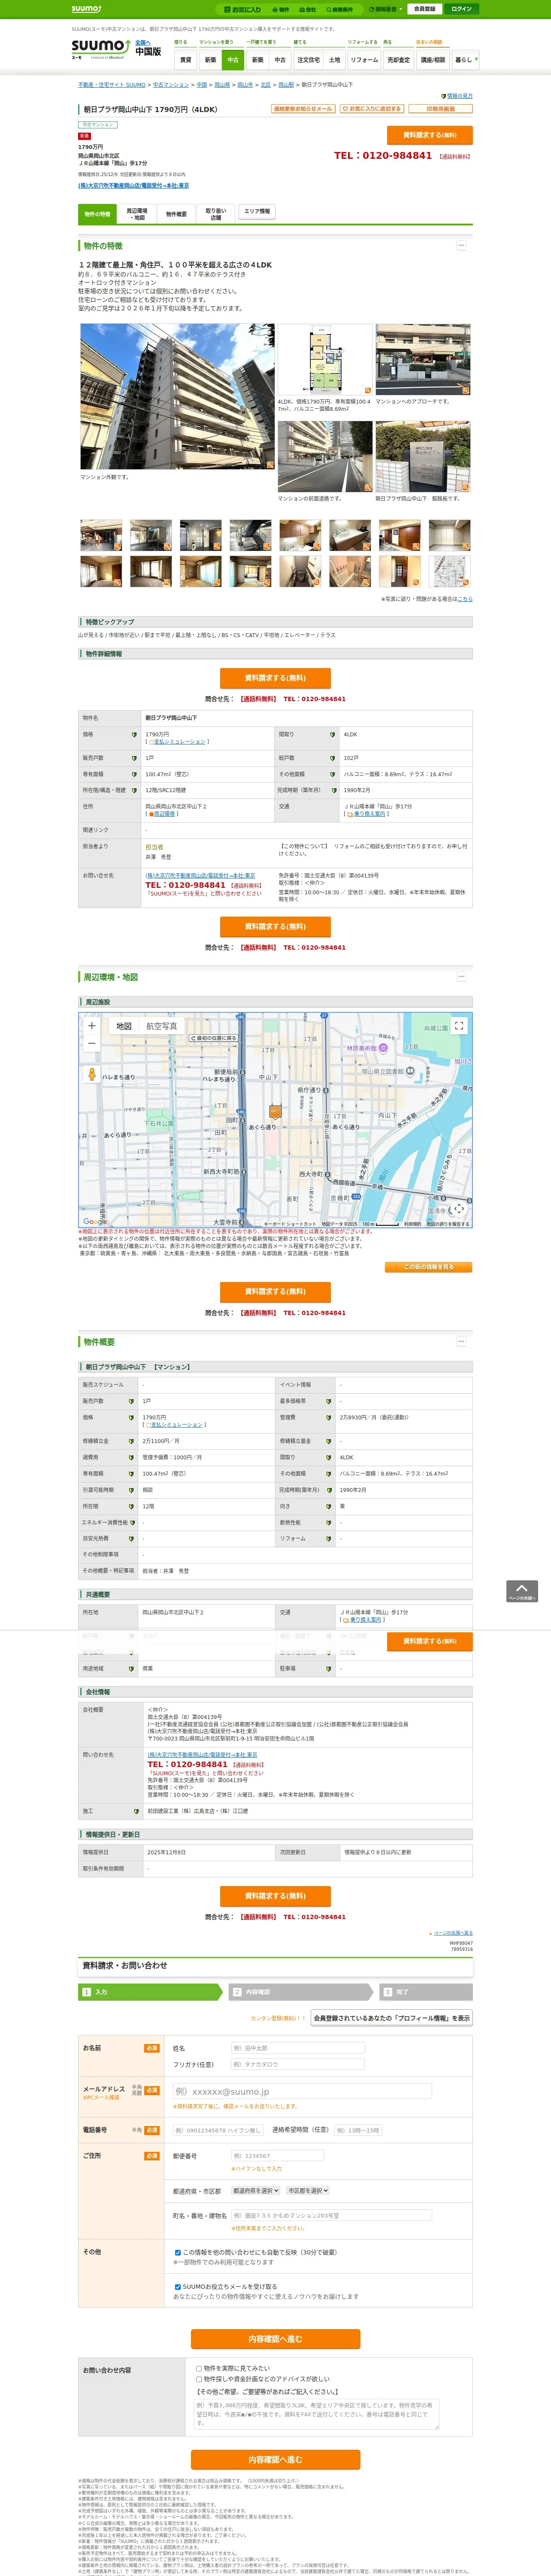Click お気に入りに追加する button

tap(372, 109)
